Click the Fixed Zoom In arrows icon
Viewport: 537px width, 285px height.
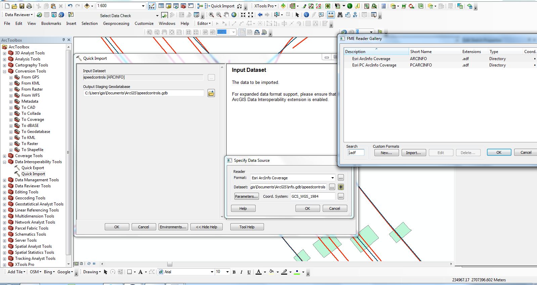click(x=243, y=15)
